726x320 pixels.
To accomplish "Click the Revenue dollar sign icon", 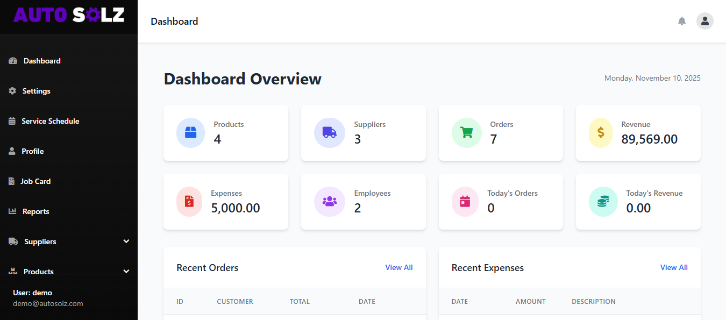I will (x=601, y=132).
